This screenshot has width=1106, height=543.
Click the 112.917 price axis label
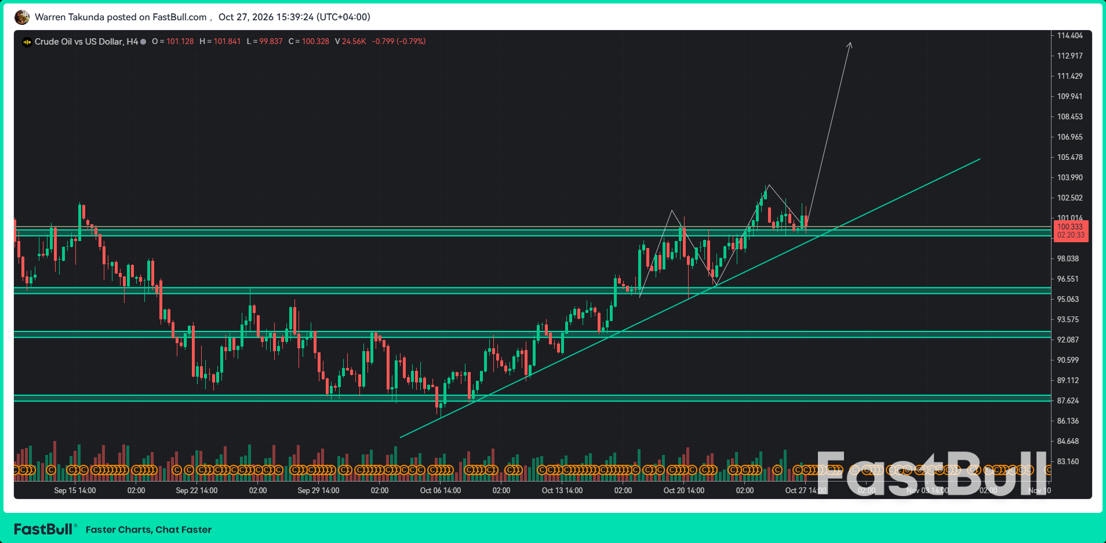coord(1070,56)
